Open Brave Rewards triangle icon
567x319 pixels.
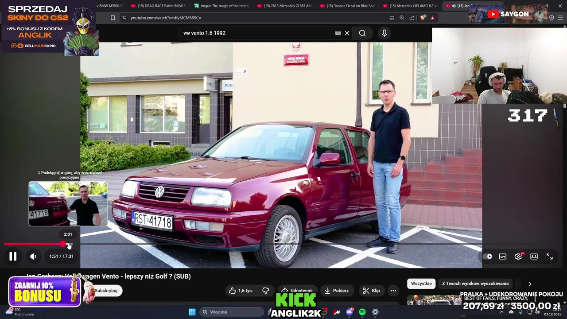coord(432,18)
